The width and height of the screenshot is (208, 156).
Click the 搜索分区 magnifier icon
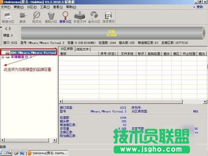[x=65, y=18]
